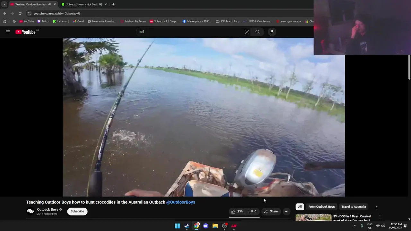Click the page vertical scrollbar
411x231 pixels.
[409, 67]
